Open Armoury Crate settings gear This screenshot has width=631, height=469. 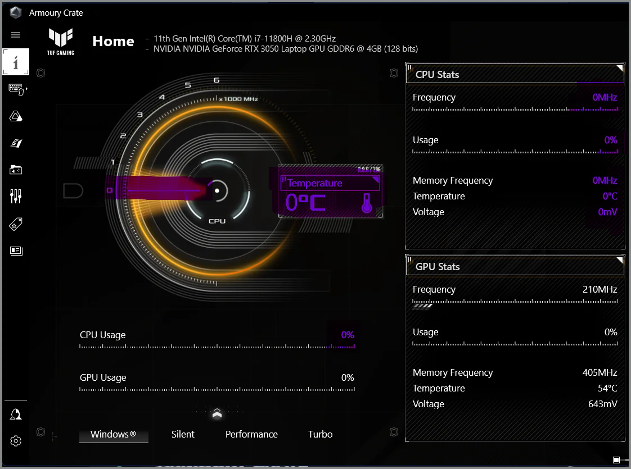pyautogui.click(x=16, y=441)
